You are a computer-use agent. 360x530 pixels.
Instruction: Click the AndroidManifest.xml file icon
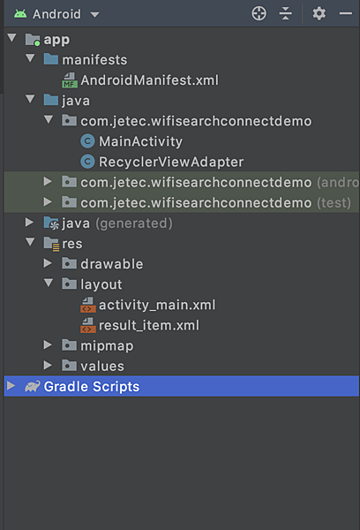point(70,80)
